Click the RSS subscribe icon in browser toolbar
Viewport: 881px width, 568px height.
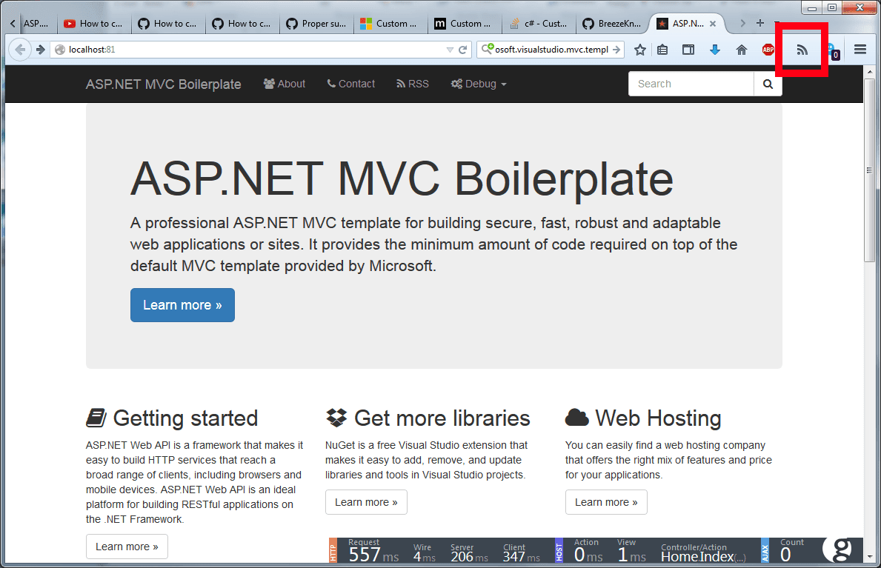click(802, 50)
